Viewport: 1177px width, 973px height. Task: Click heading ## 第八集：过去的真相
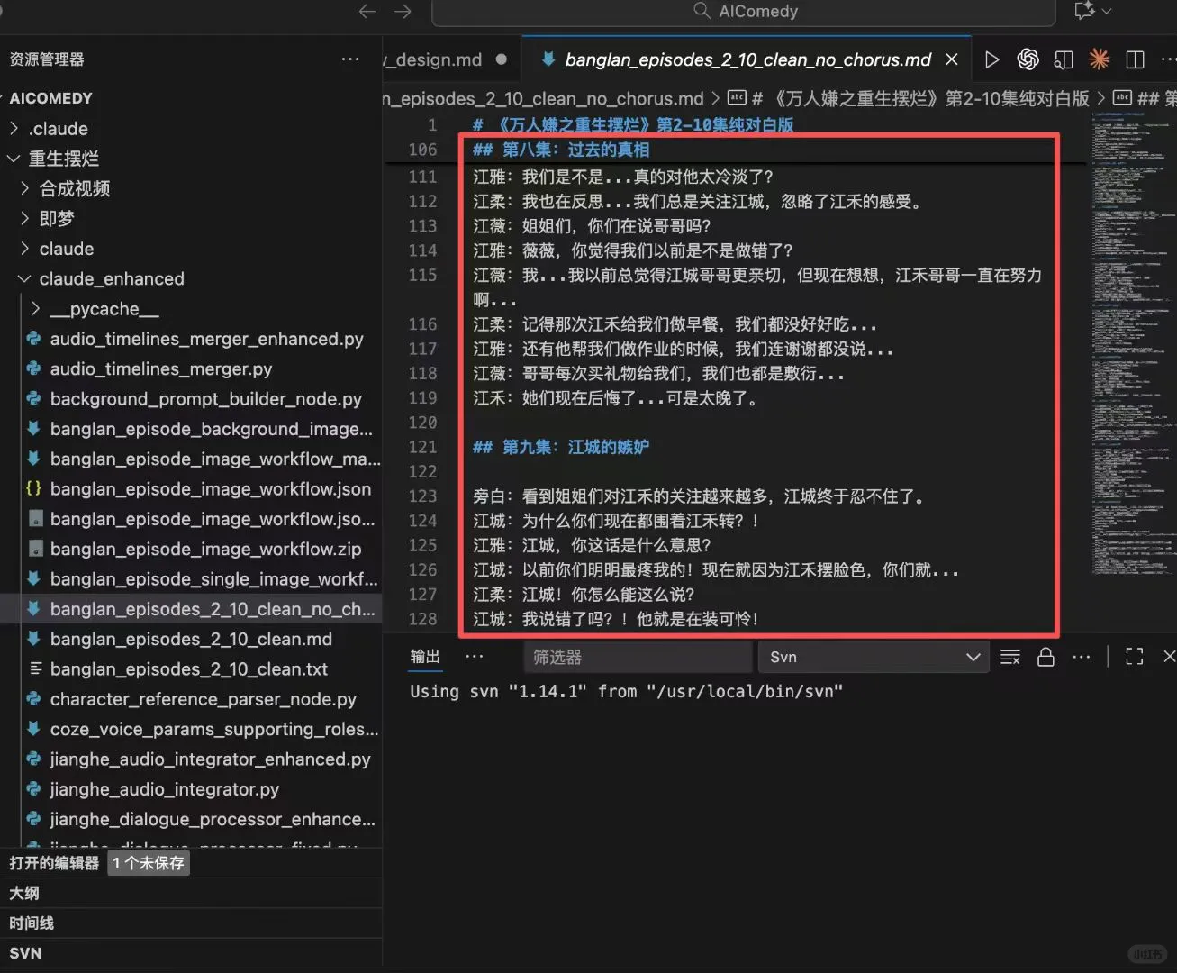pos(561,150)
